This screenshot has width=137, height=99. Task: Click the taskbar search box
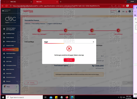click(24, 97)
